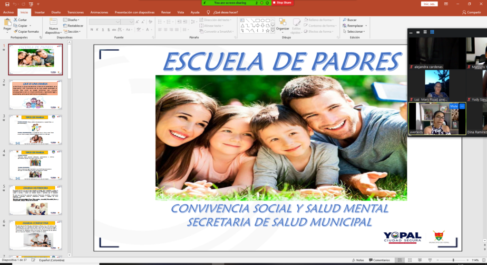
Task: Toggle justify text alignment
Action: point(177,30)
